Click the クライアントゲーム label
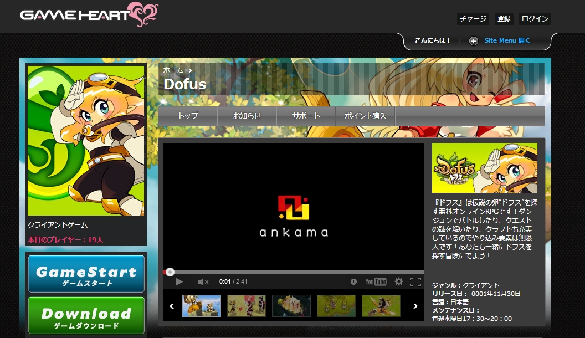This screenshot has width=585, height=338. (x=58, y=225)
